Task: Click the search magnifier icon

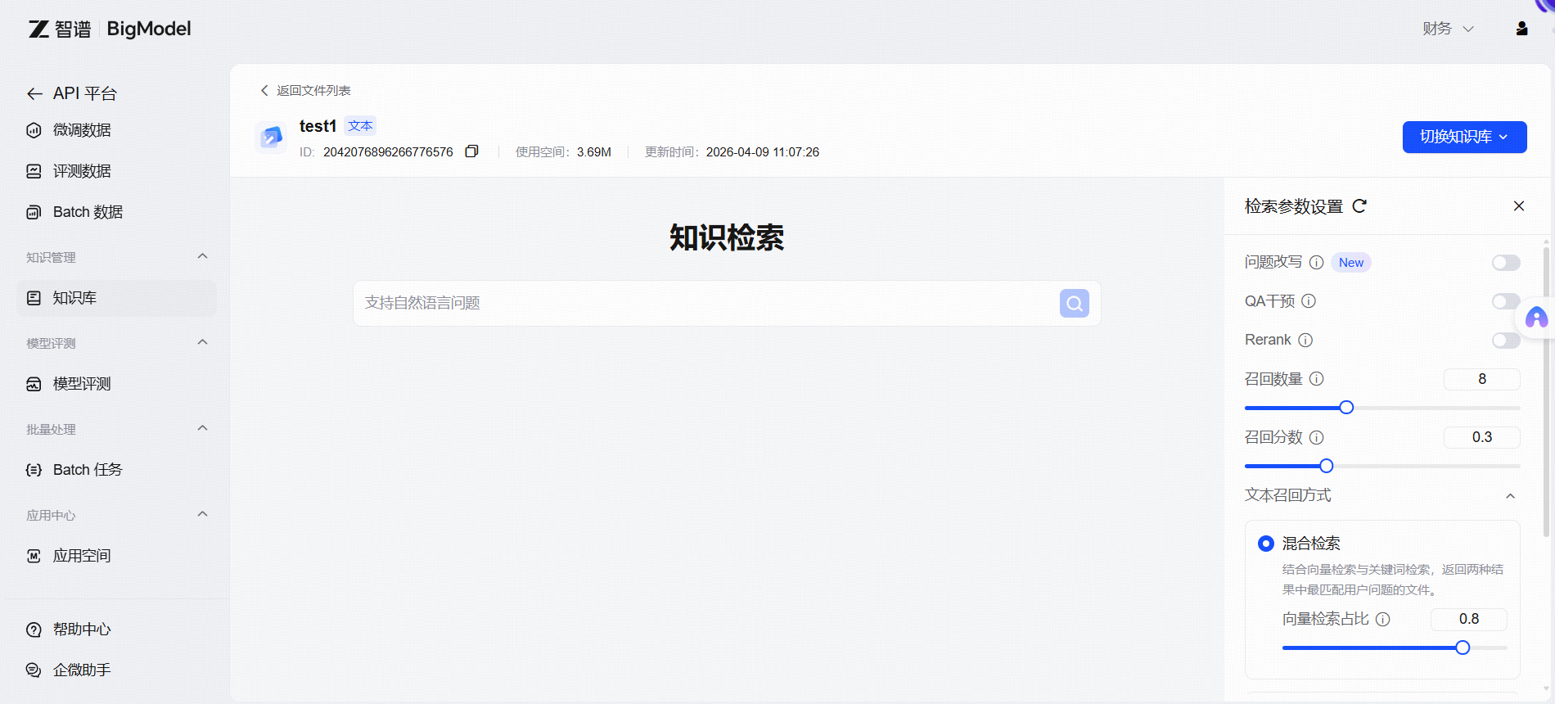Action: (1074, 304)
